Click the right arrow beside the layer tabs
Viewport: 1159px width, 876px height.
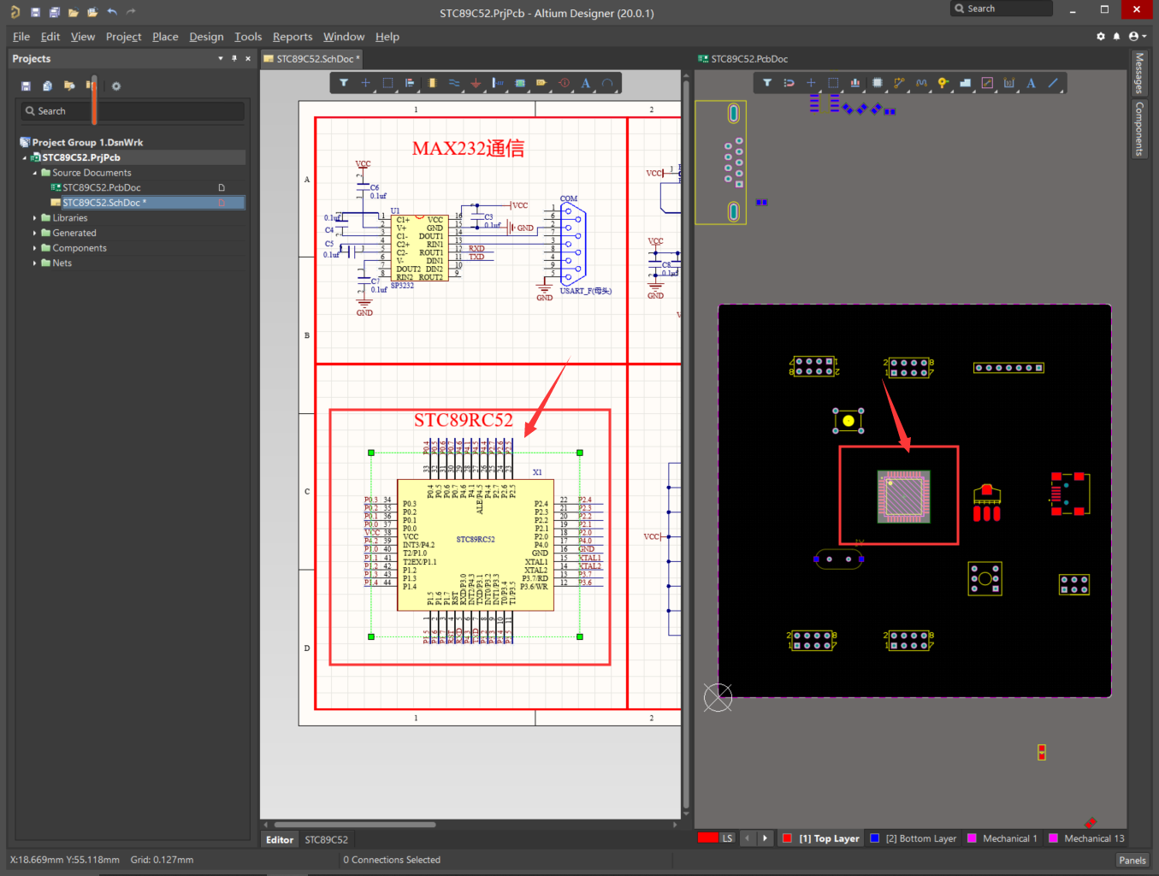click(x=764, y=838)
